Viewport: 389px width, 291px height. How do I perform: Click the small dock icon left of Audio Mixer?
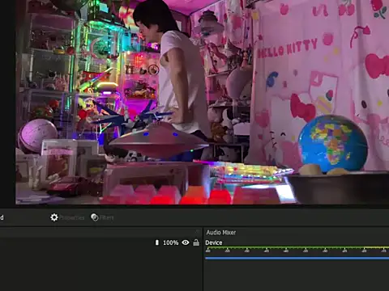tap(198, 232)
